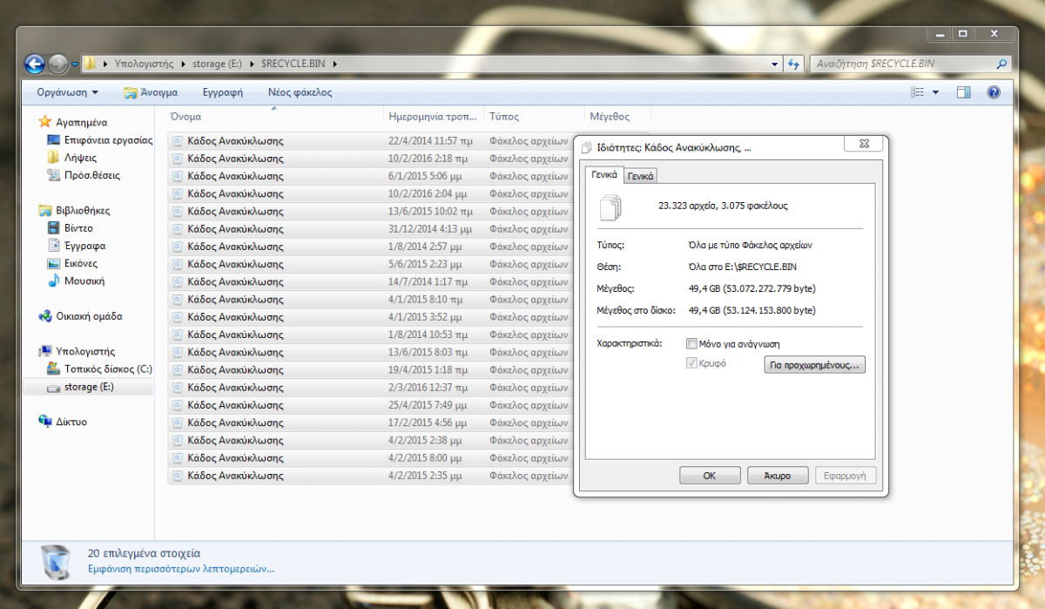Click the Forward navigation arrow
The image size is (1045, 609).
(x=58, y=64)
